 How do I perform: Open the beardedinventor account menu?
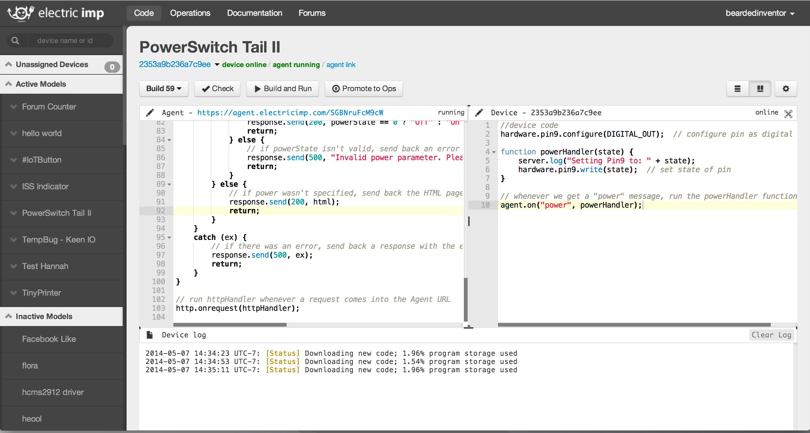click(760, 13)
